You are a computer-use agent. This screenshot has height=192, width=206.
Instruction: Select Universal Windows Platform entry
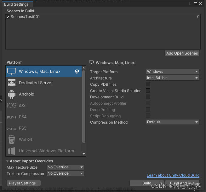(x=44, y=151)
